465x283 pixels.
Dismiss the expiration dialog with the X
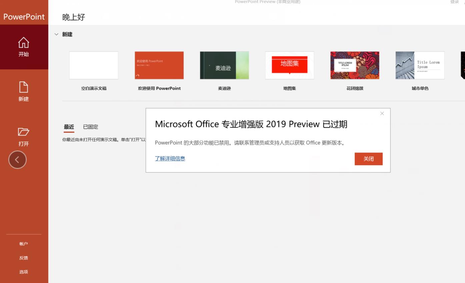382,113
